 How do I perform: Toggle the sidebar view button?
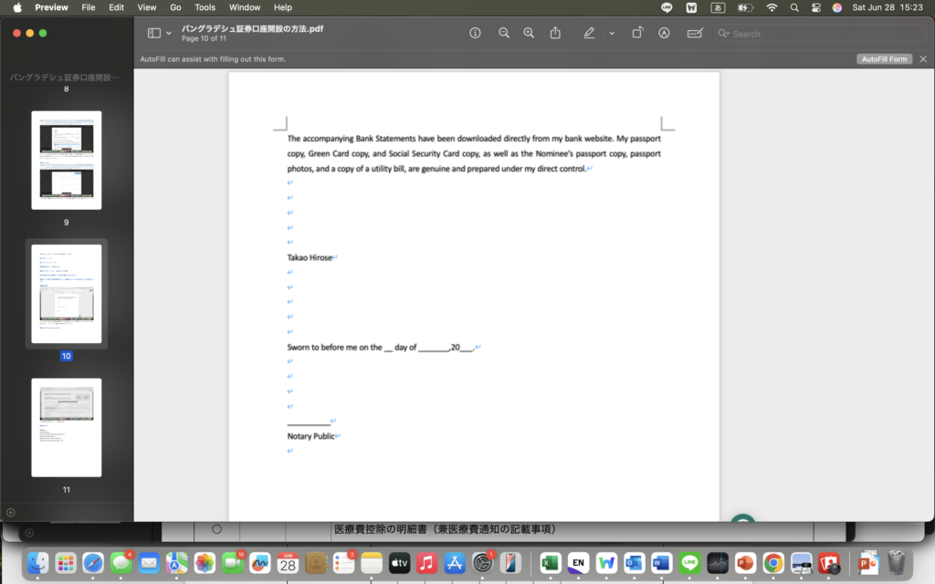(x=153, y=33)
